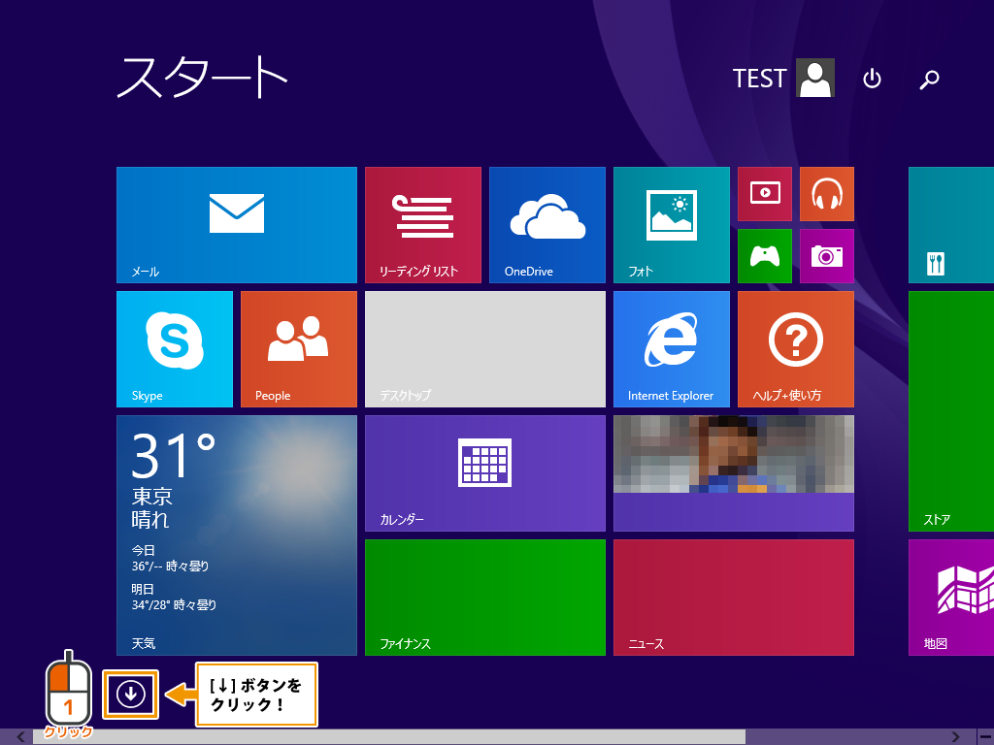Open the red News tile
This screenshot has height=745, width=994.
734,598
